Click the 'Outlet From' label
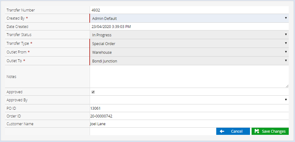The image size is (295, 142). tap(17, 52)
